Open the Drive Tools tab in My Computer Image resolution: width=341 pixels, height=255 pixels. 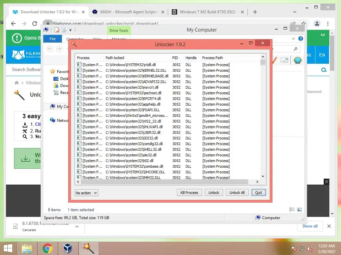click(119, 31)
